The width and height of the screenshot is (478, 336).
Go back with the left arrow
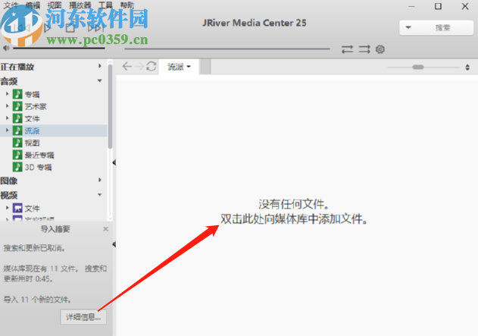click(x=127, y=66)
